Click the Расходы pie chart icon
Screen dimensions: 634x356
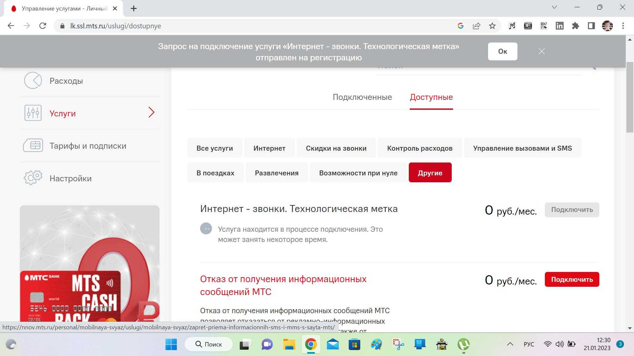coord(33,80)
